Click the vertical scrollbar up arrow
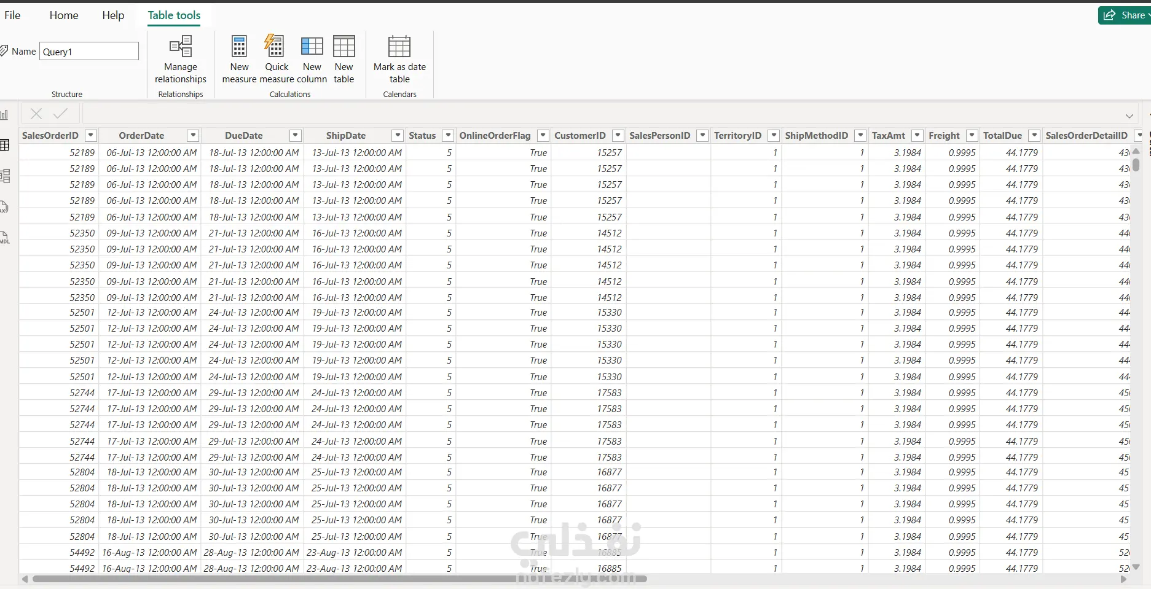1151x589 pixels. click(x=1136, y=150)
